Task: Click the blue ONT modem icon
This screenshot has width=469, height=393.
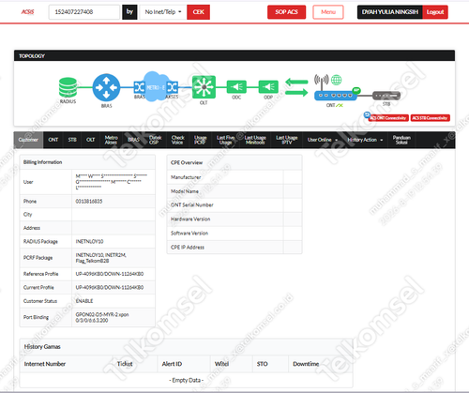Action: pos(335,96)
